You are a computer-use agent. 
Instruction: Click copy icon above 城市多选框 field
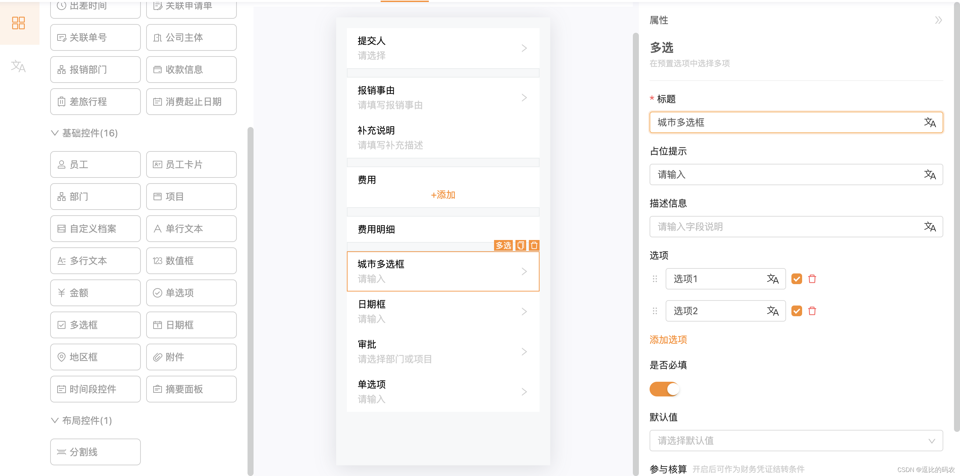tap(520, 245)
